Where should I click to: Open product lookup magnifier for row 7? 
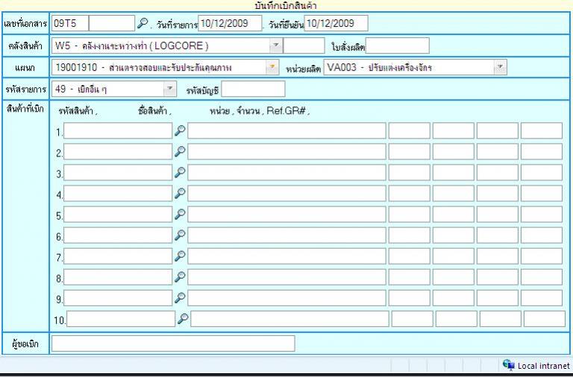(x=180, y=256)
